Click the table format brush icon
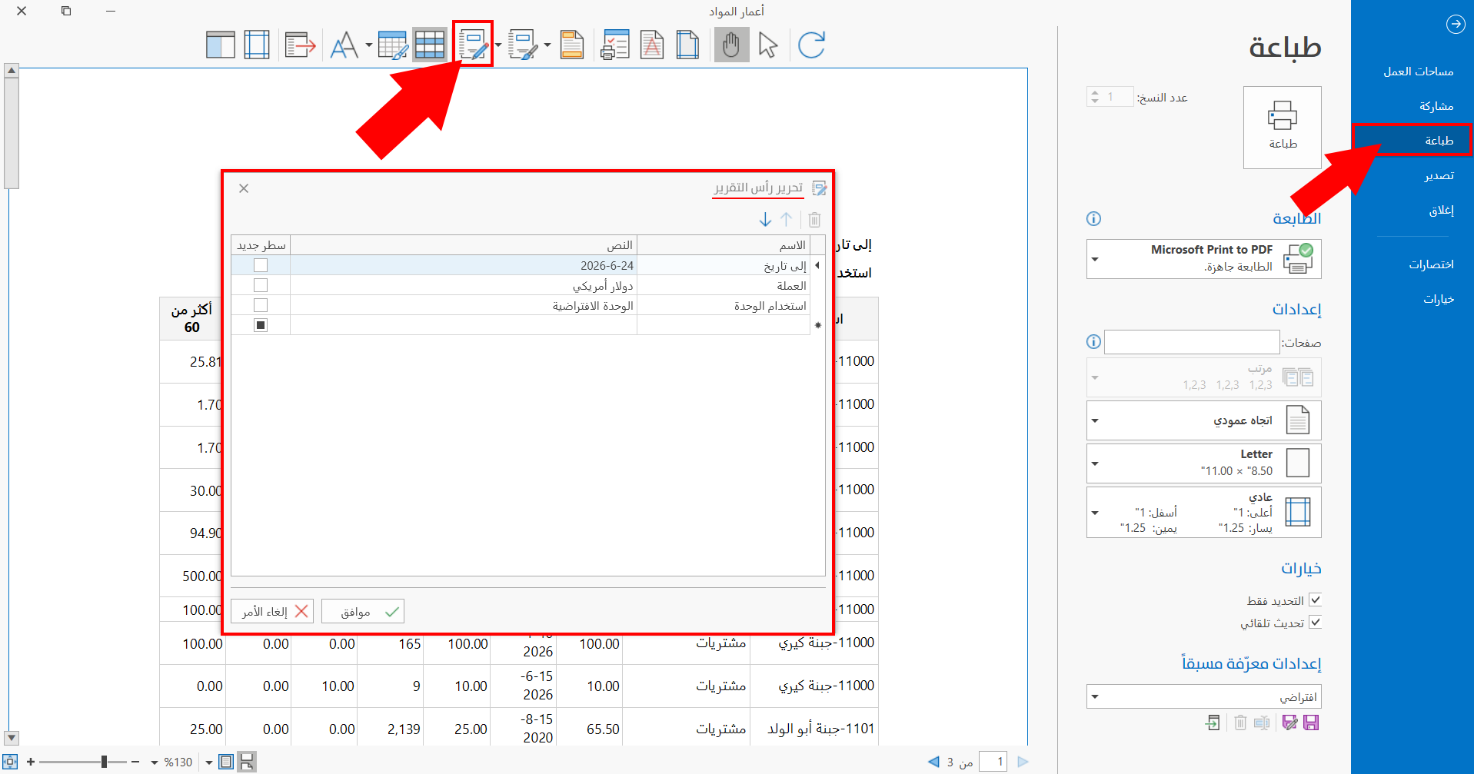 point(393,45)
